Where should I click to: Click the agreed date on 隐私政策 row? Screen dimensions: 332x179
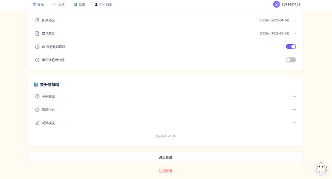pos(274,34)
